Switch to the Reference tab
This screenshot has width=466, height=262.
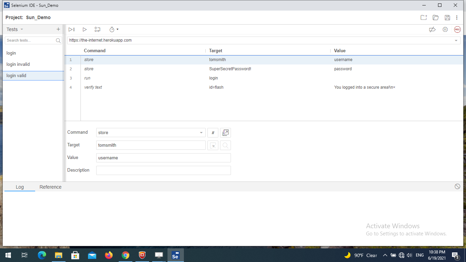point(50,187)
